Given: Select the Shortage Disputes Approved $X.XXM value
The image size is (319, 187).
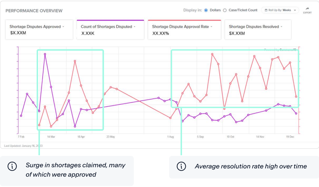Looking at the screenshot, I should click(x=18, y=33).
